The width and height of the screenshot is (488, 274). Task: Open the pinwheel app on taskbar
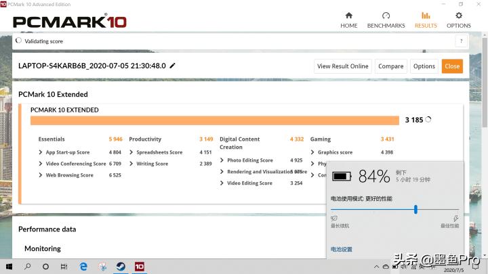(102, 267)
